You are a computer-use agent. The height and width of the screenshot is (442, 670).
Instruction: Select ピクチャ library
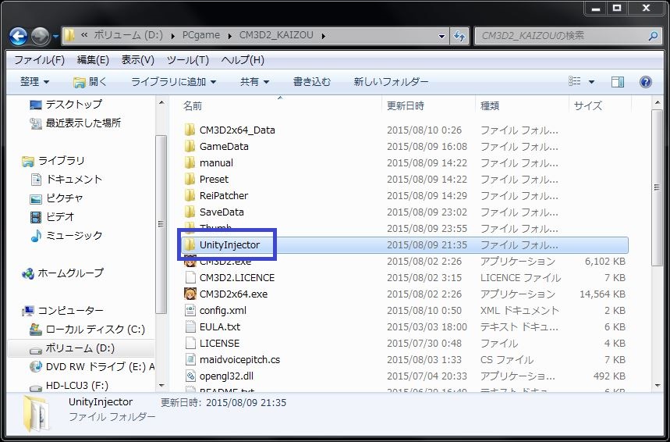click(x=57, y=198)
